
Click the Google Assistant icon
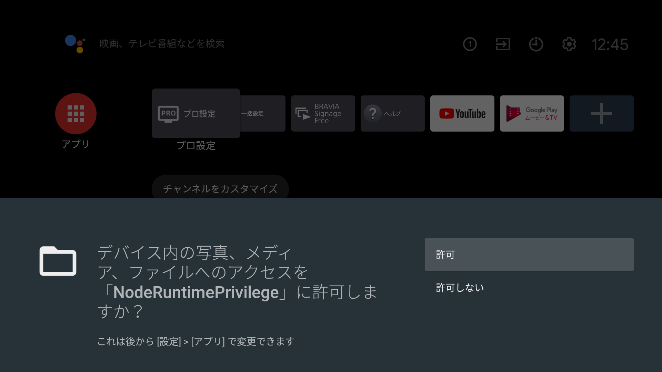point(75,44)
